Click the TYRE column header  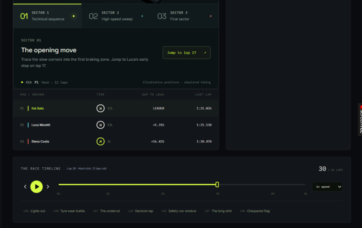[101, 94]
